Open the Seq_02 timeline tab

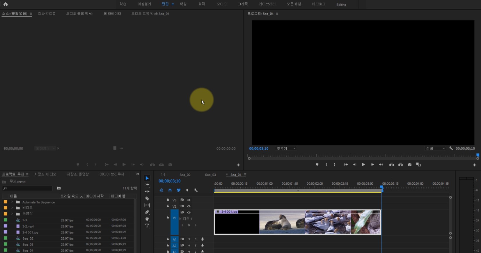click(x=185, y=175)
